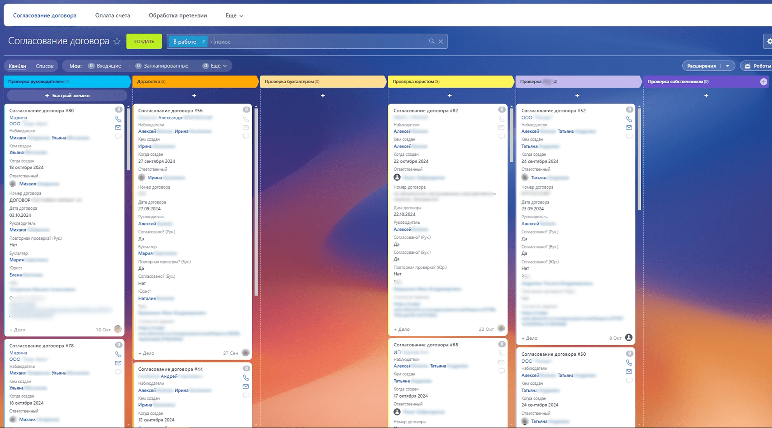Click phone icon on contract #80 card

tap(118, 119)
